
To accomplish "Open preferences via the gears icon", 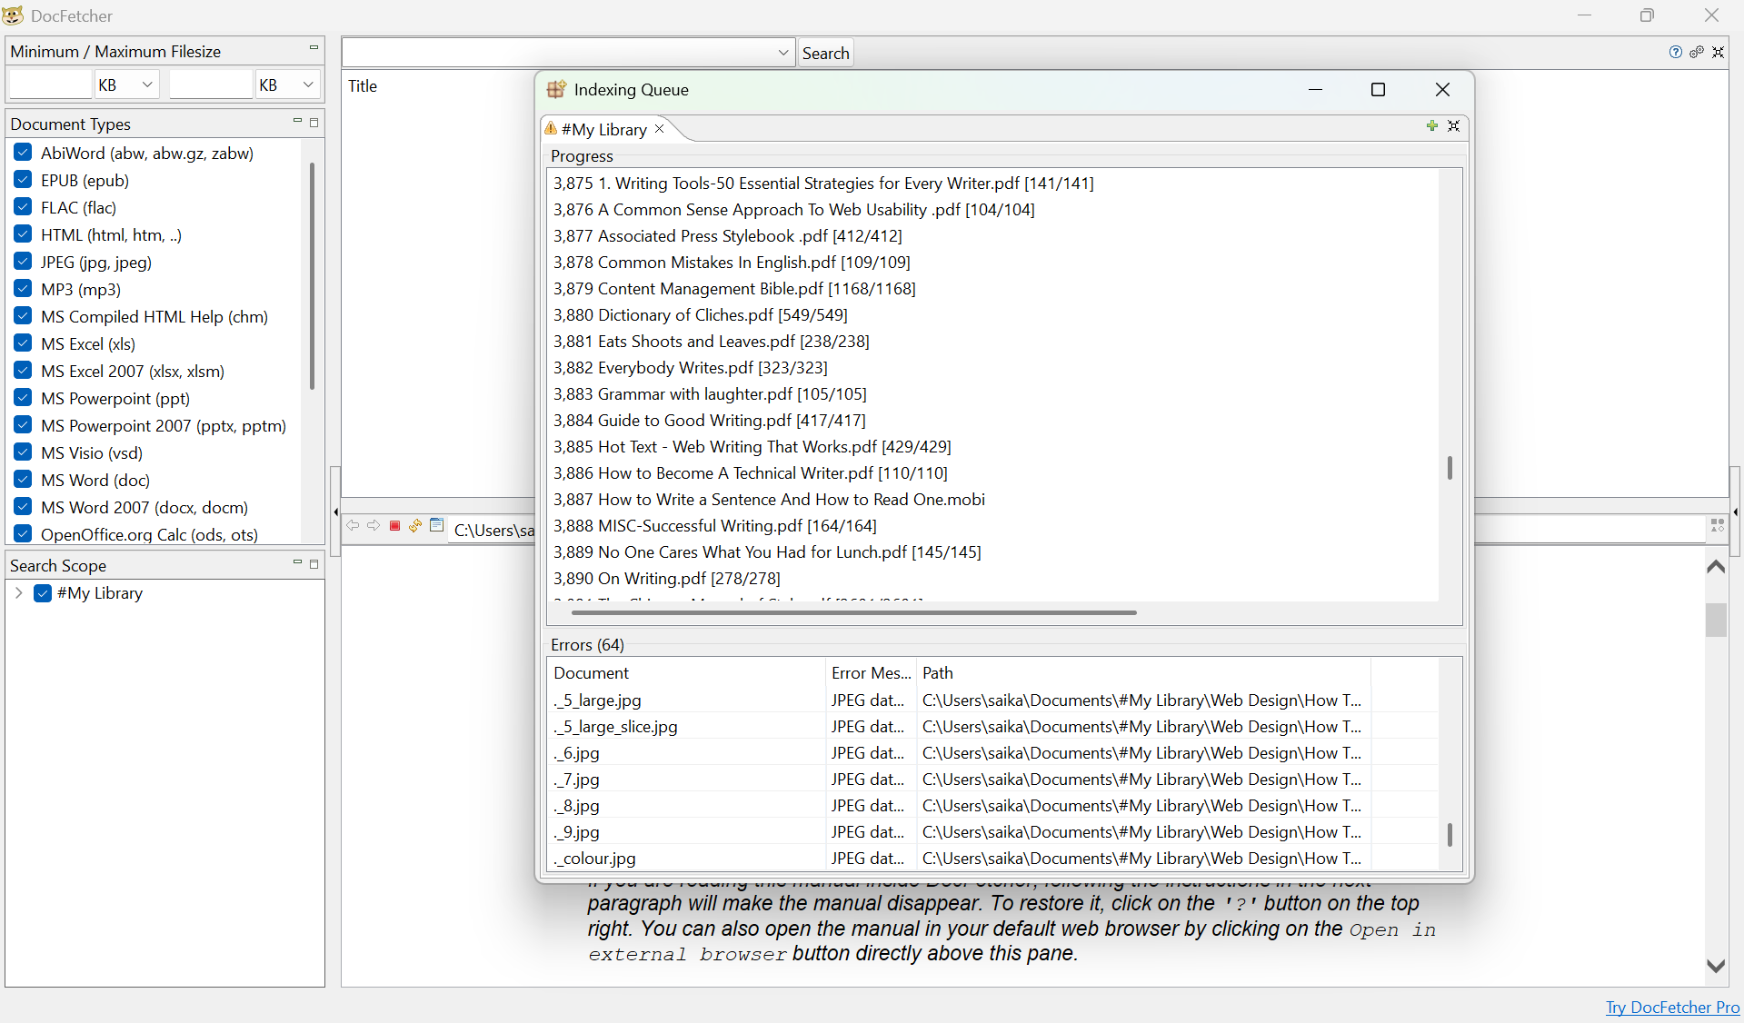I will [1697, 52].
